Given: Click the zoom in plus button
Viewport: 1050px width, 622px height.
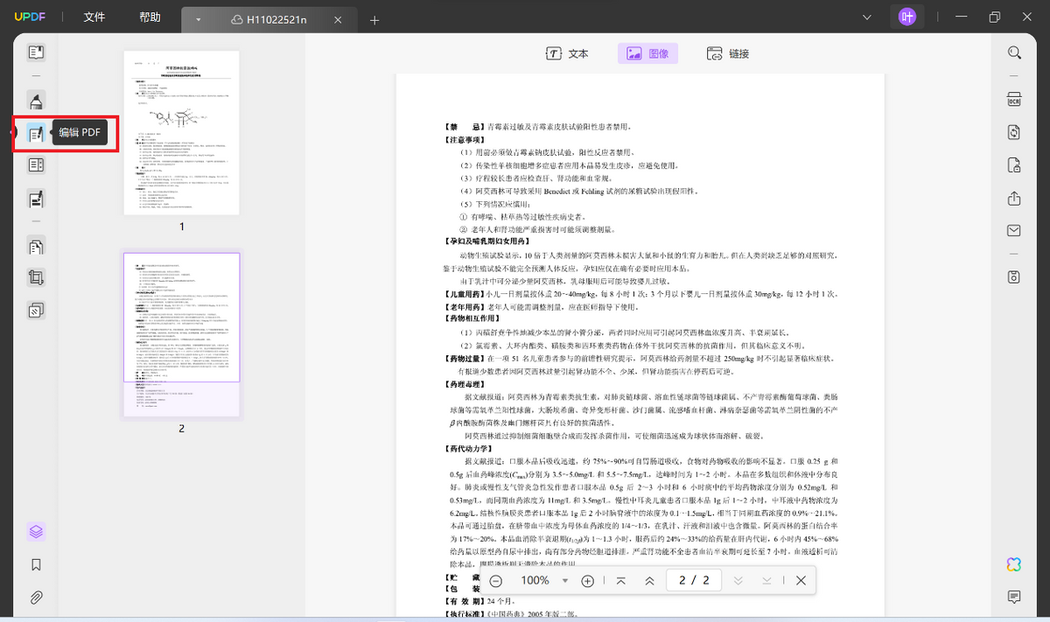Looking at the screenshot, I should point(588,581).
